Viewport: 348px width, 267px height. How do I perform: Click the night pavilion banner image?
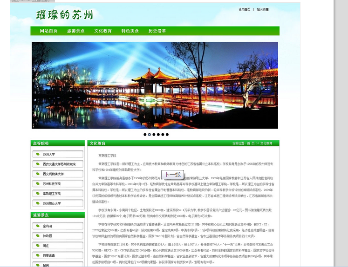click(x=155, y=85)
